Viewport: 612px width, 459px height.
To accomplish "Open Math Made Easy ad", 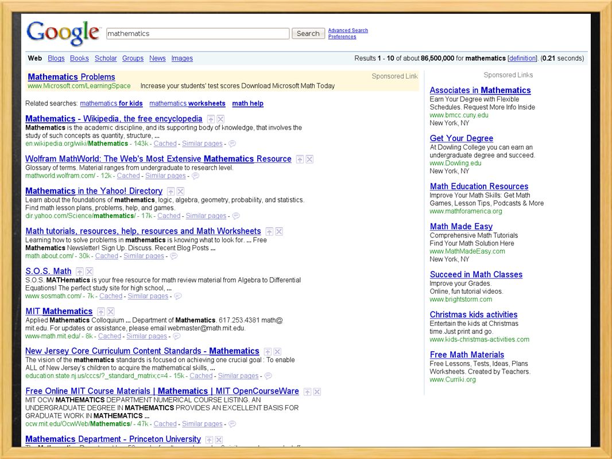I will 461,226.
